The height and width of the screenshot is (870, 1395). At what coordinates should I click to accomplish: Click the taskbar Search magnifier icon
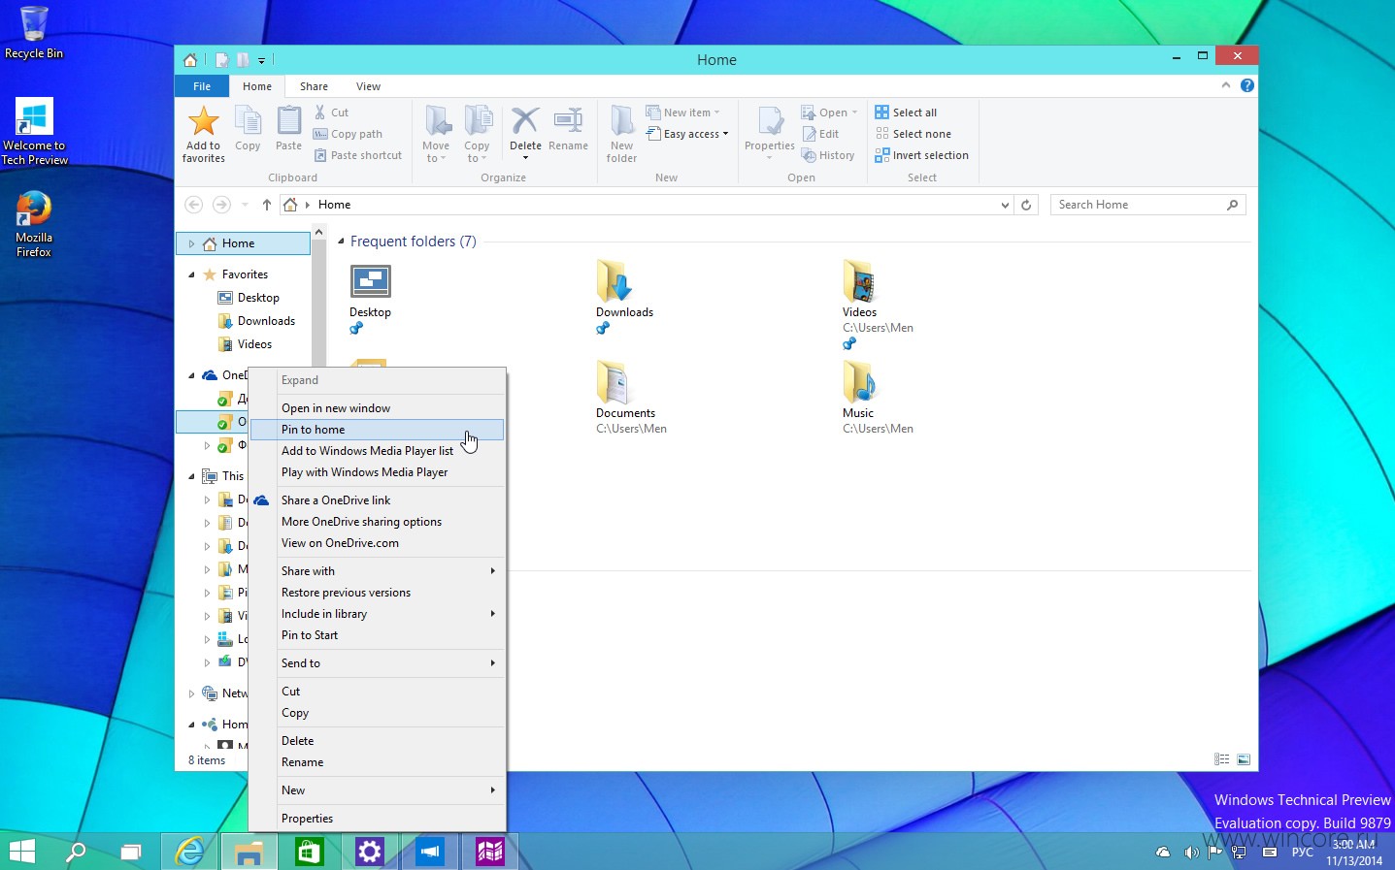(x=75, y=852)
